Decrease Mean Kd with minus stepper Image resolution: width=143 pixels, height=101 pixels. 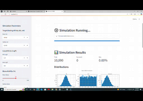24,37
